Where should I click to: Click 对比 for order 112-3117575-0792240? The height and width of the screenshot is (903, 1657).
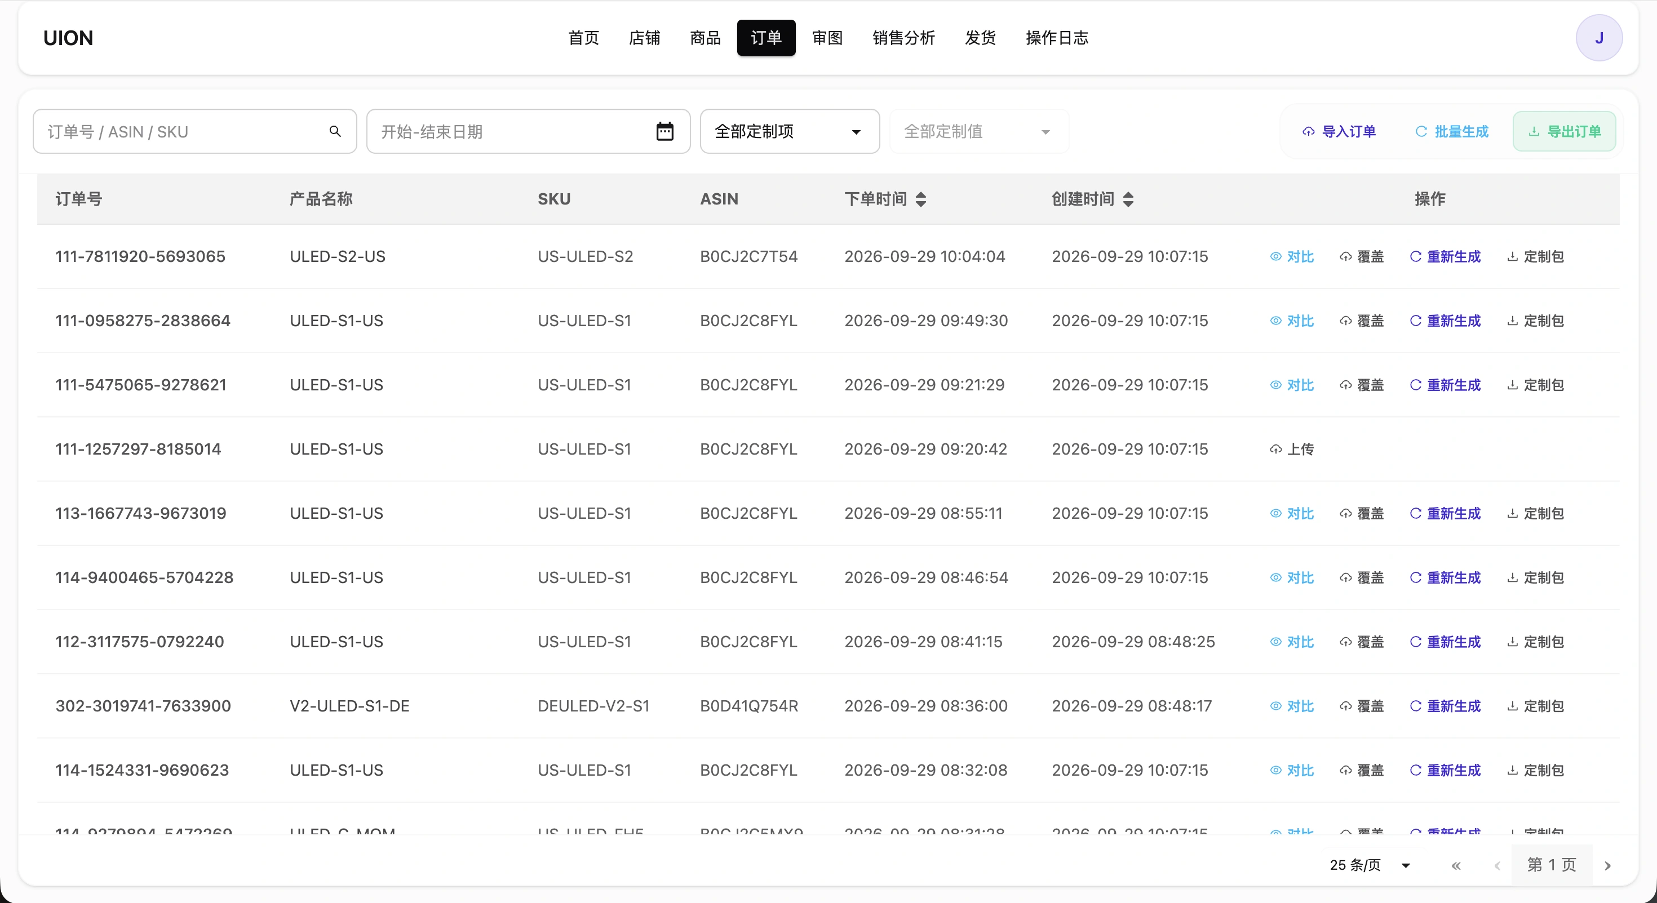(1292, 642)
